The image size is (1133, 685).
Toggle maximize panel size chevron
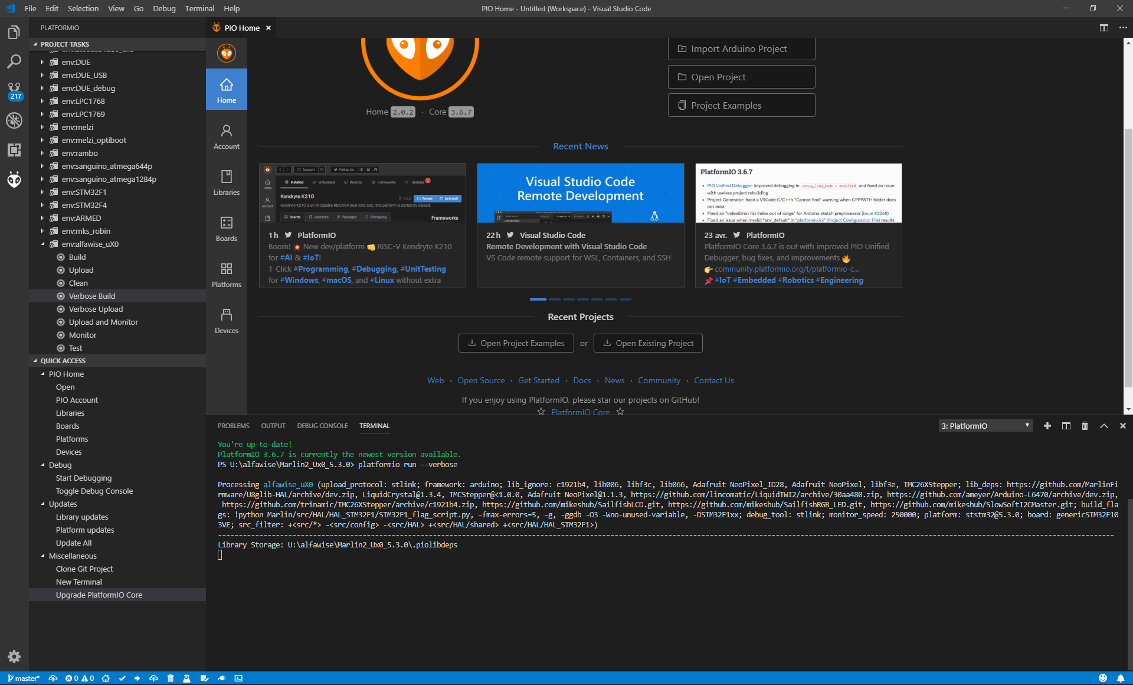[x=1103, y=426]
